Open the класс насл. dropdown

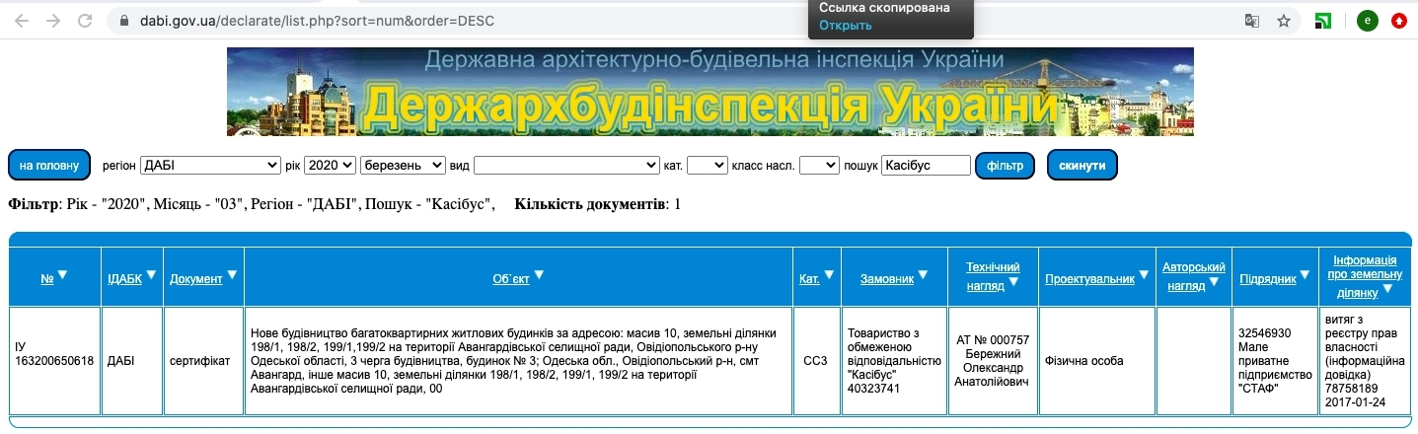coord(819,166)
